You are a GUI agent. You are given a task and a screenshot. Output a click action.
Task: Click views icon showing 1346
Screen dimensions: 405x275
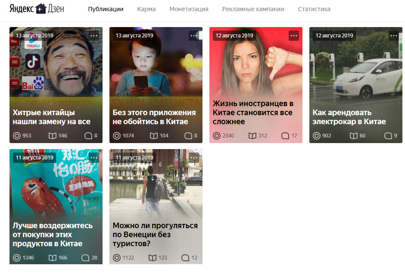tap(17, 258)
